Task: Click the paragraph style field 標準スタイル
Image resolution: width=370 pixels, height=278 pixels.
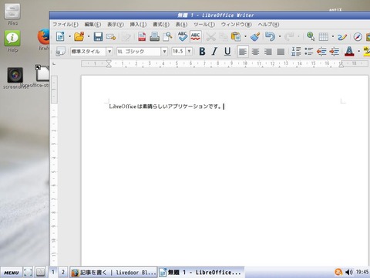Action: tap(88, 52)
